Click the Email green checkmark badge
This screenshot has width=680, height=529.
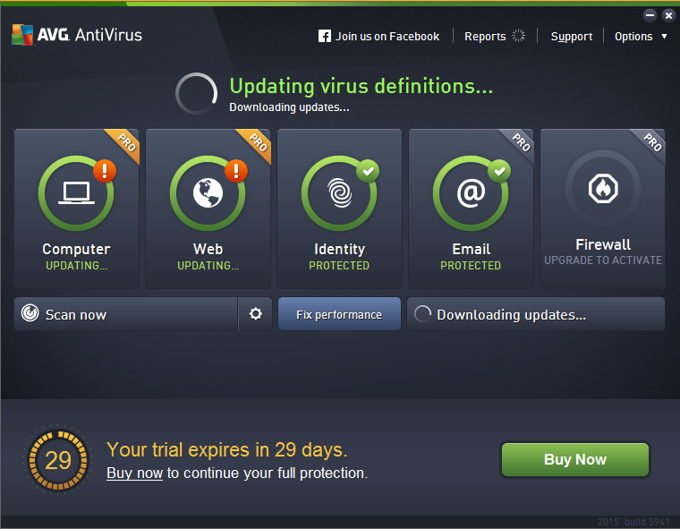point(499,171)
